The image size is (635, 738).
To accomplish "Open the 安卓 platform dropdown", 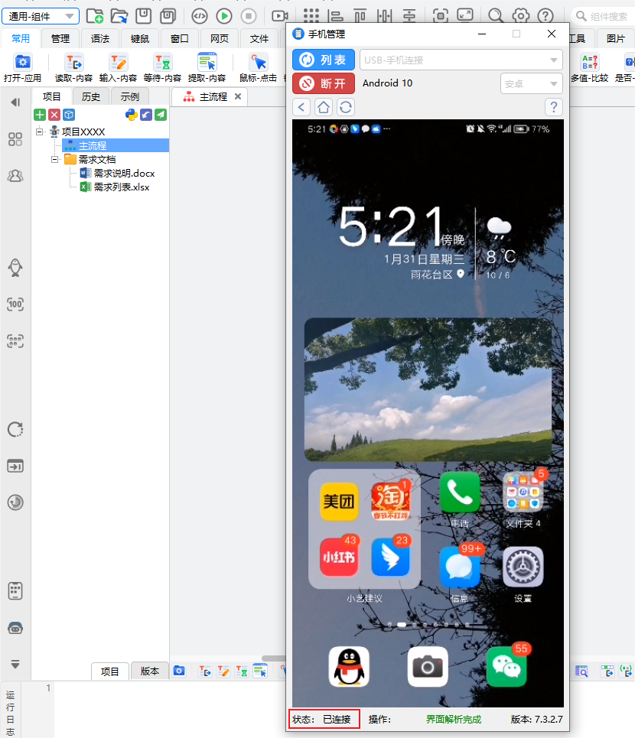I will click(x=531, y=83).
